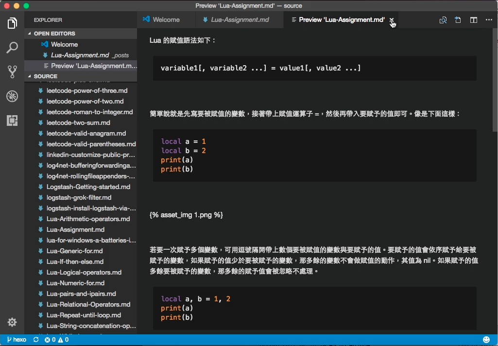The height and width of the screenshot is (346, 498).
Task: Click the hexo git branch indicator
Action: coord(17,340)
